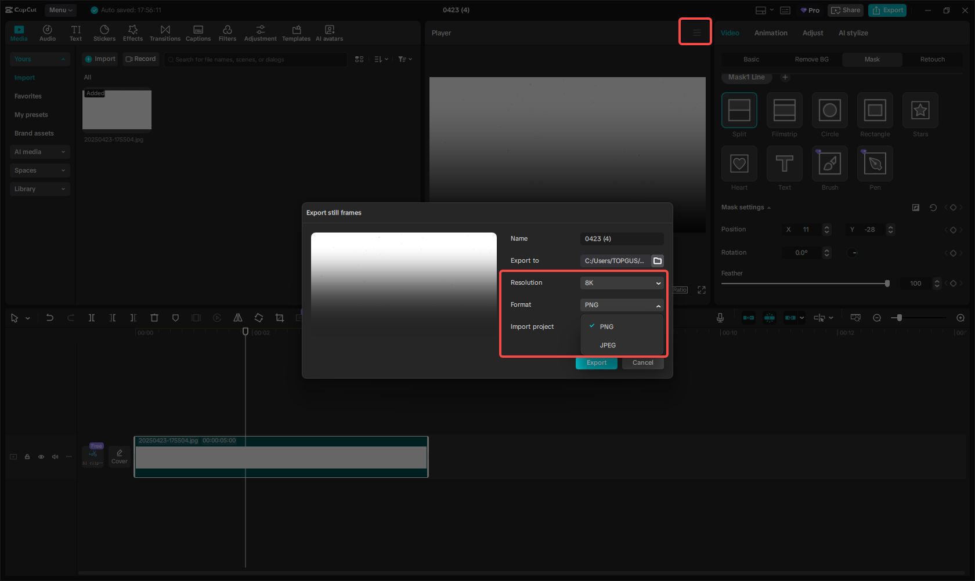Click the Name field containing 0423 (4)
975x581 pixels.
622,239
